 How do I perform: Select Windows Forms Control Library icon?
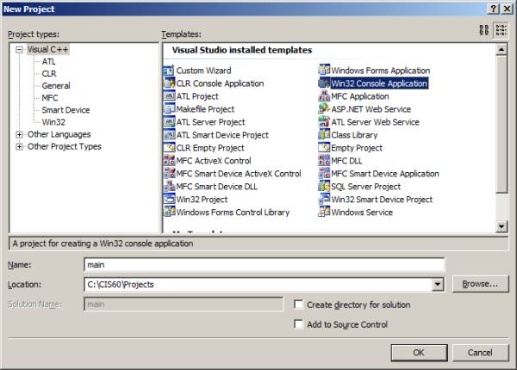point(169,212)
